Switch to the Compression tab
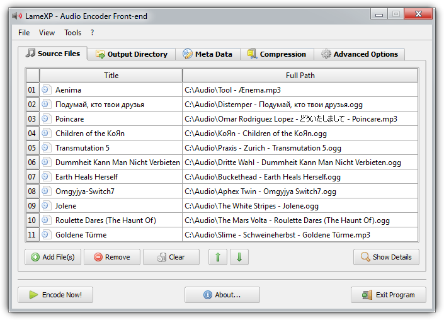 (277, 54)
